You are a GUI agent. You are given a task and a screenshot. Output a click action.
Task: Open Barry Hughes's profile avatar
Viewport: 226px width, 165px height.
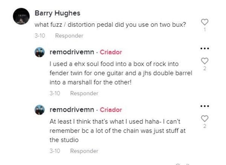(21, 16)
